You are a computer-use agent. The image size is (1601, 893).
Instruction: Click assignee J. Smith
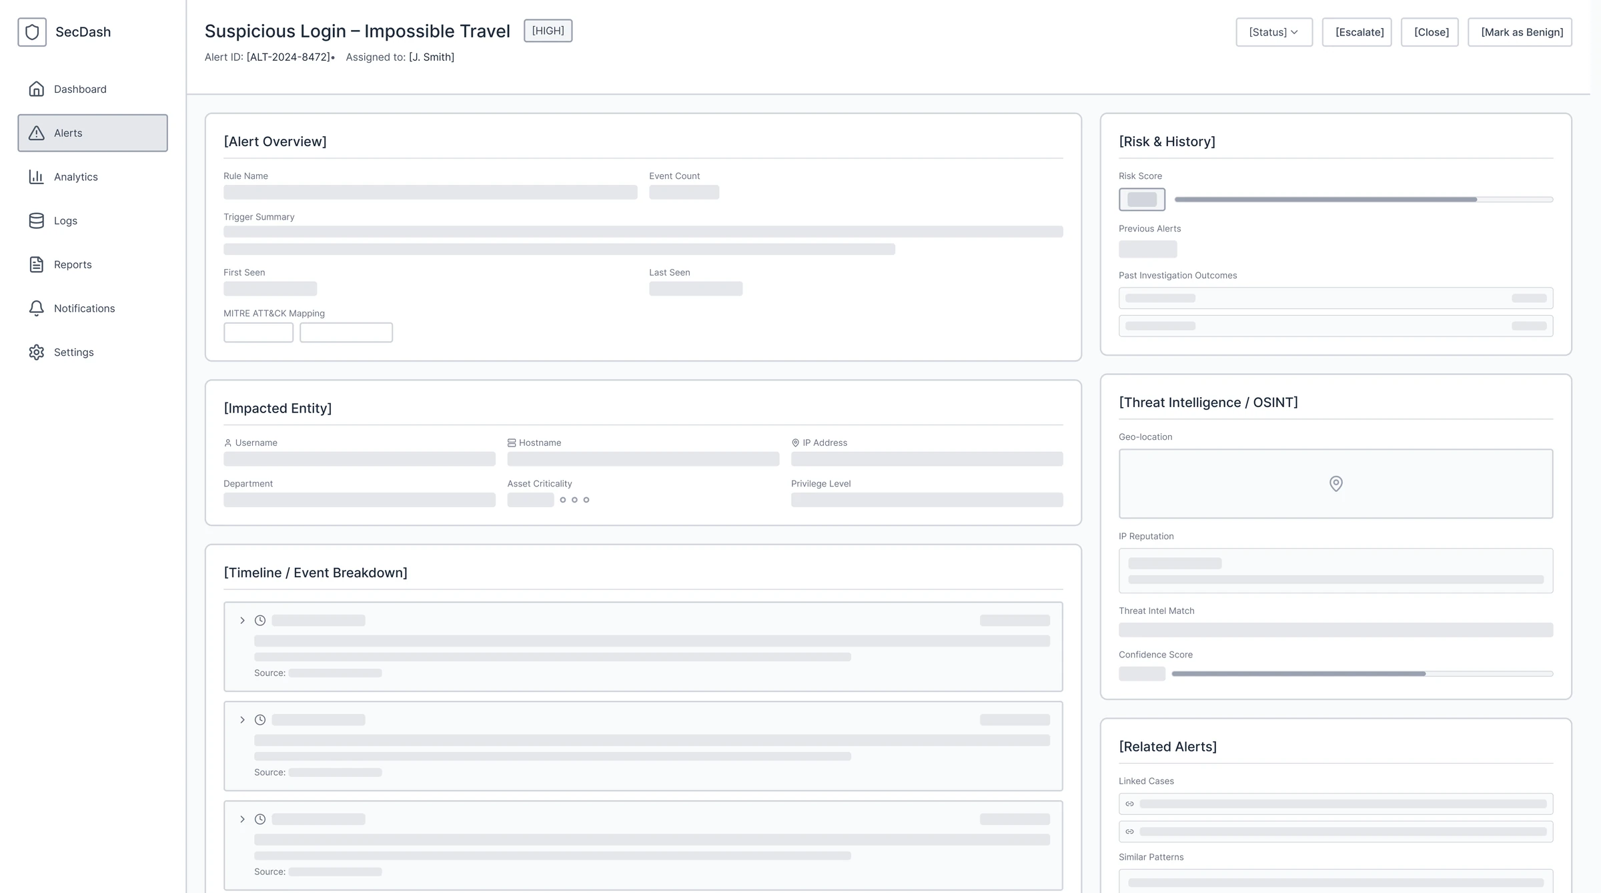[x=432, y=57]
